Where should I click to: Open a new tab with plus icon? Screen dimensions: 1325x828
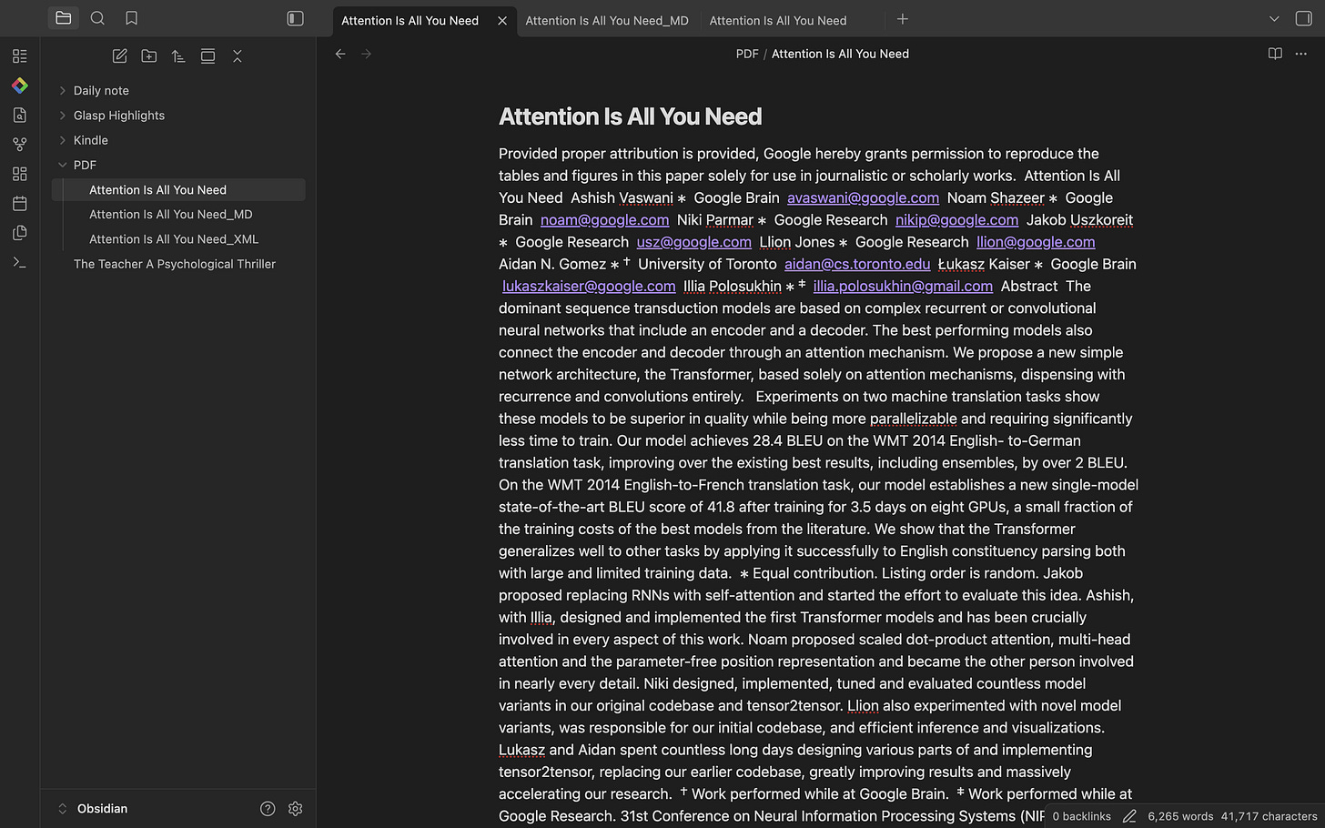click(x=902, y=19)
